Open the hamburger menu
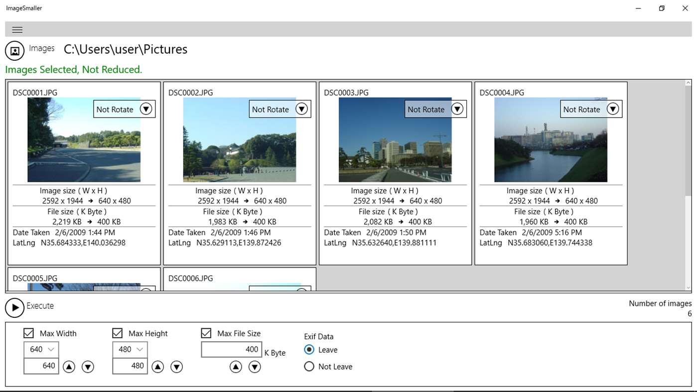This screenshot has height=392, width=697. (x=17, y=29)
